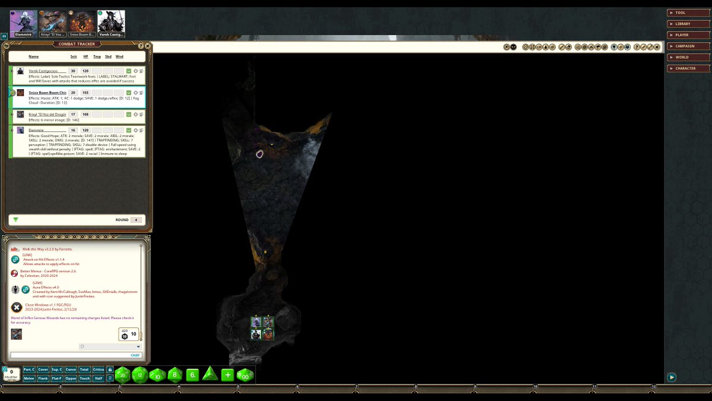Screen dimensions: 712x401
Task: Toggle Snixx Boom Boom's green status button
Action: 129,93
